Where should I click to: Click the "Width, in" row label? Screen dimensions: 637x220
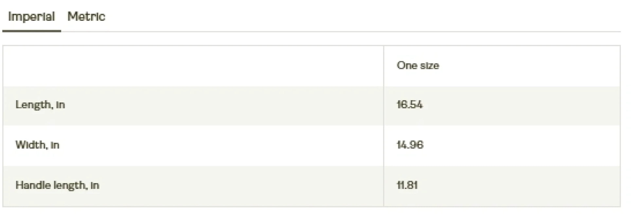coord(37,145)
